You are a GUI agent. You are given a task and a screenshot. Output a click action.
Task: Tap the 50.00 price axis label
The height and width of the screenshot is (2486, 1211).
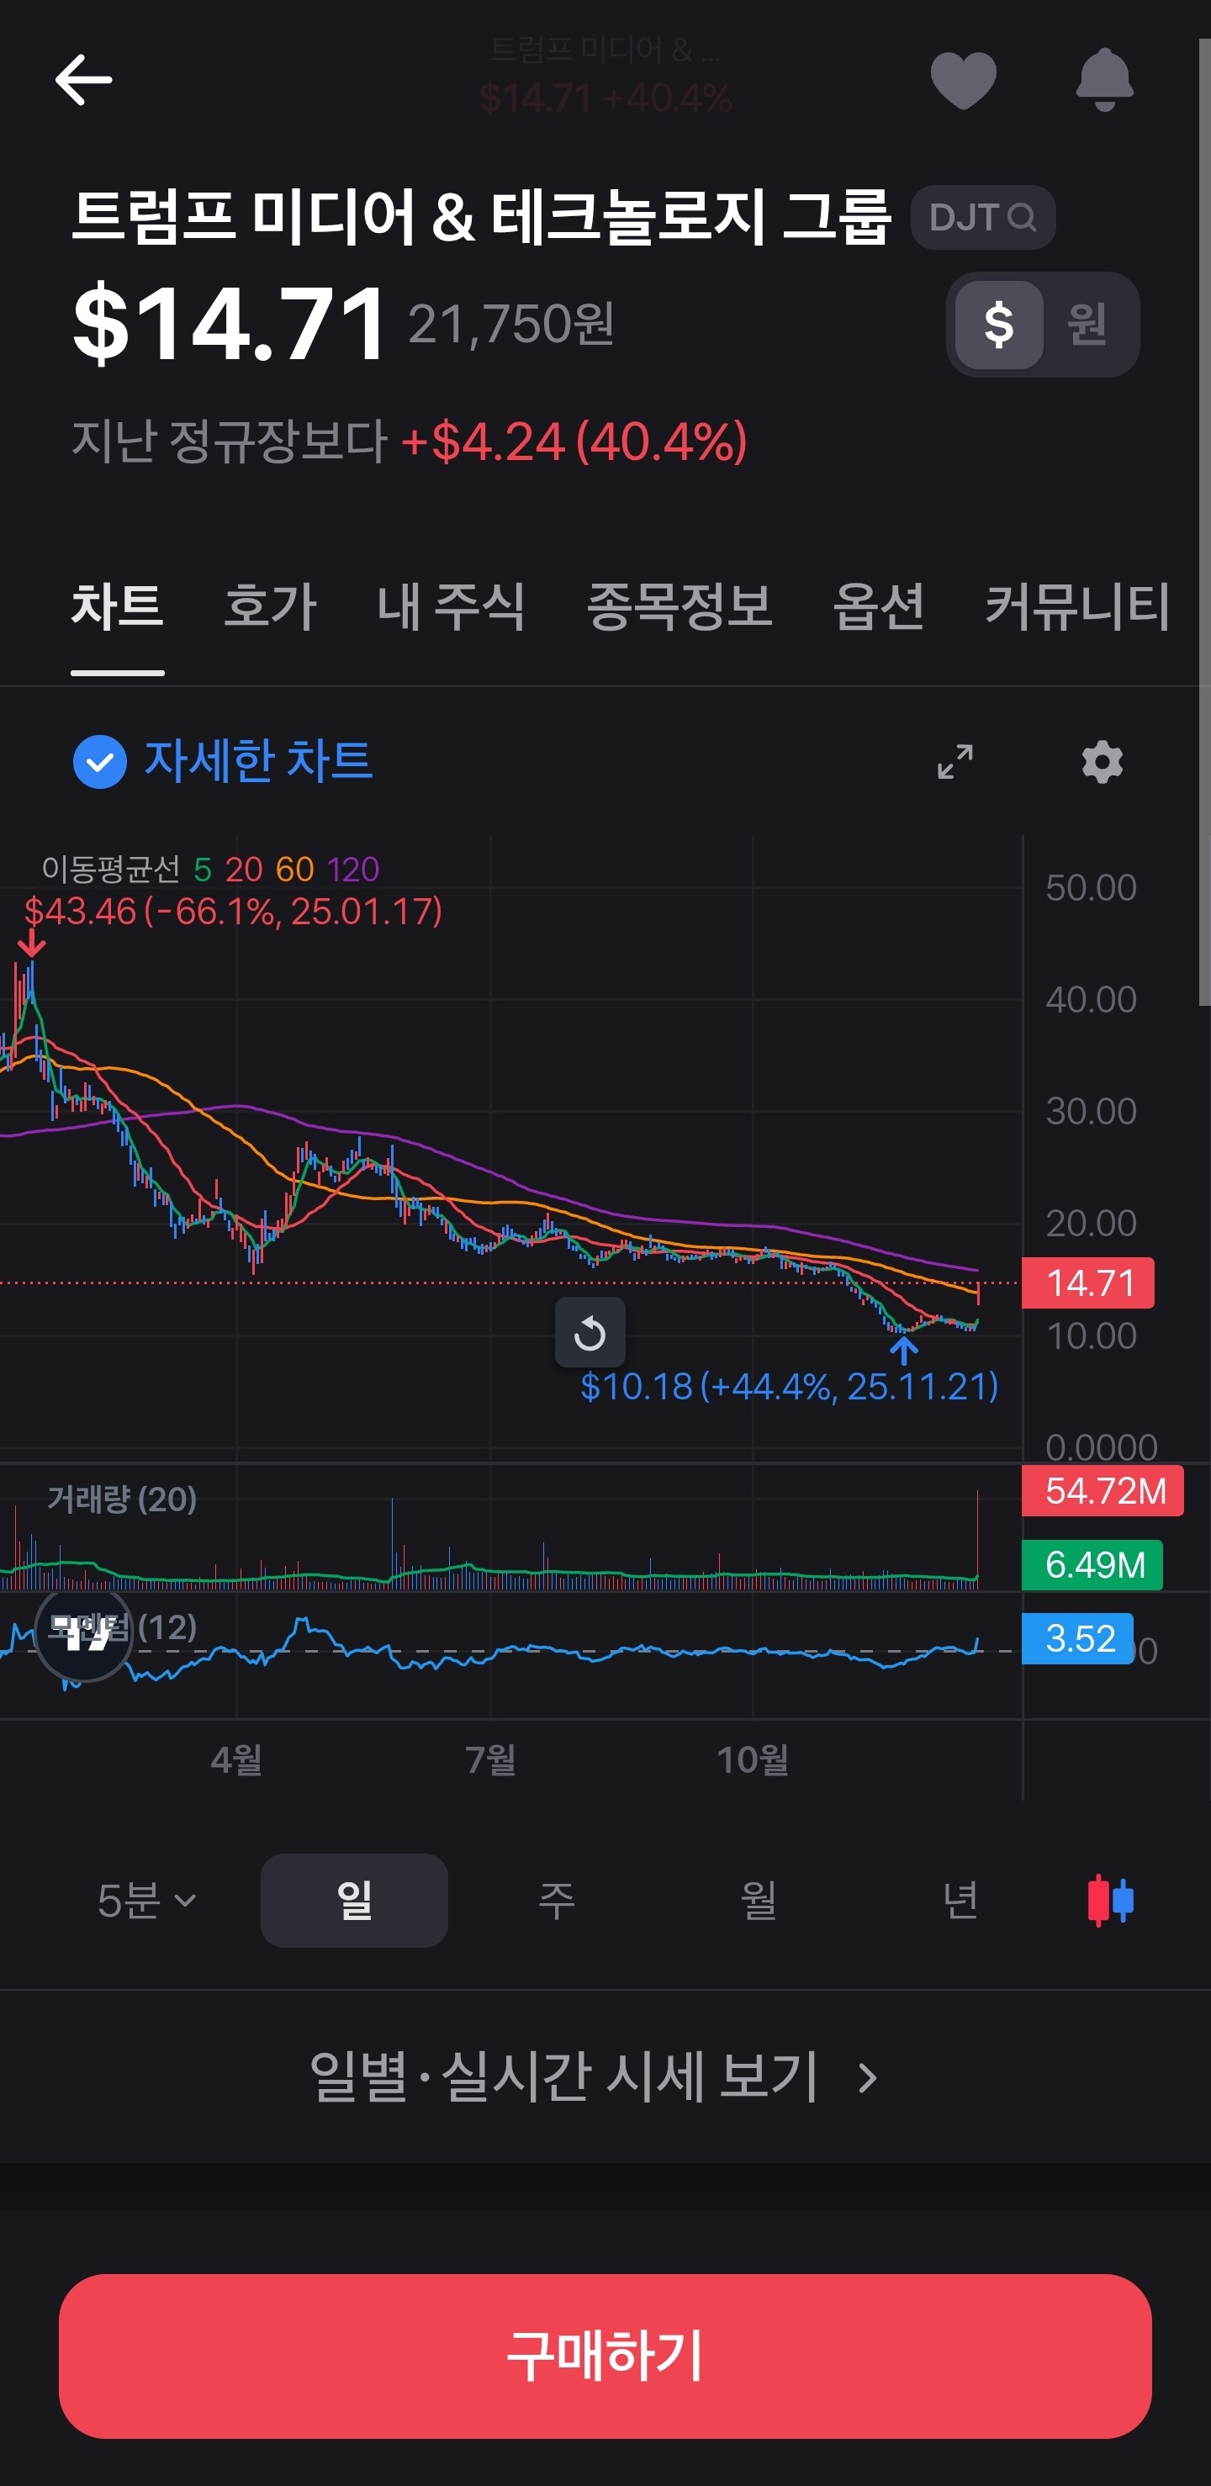1092,888
